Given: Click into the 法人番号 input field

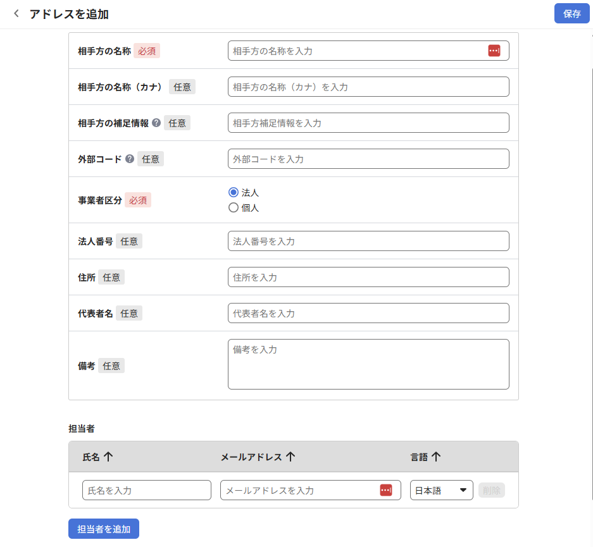Looking at the screenshot, I should [x=368, y=241].
